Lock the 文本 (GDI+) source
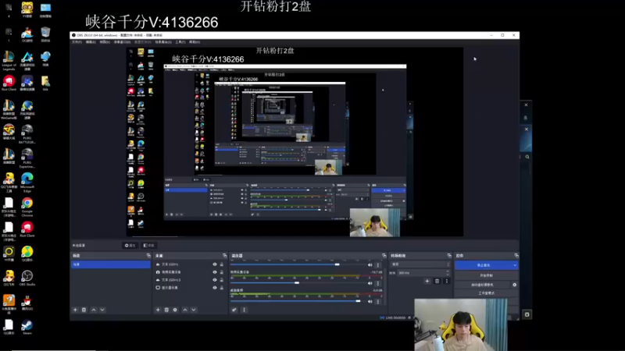The height and width of the screenshot is (351, 625). coord(222,264)
